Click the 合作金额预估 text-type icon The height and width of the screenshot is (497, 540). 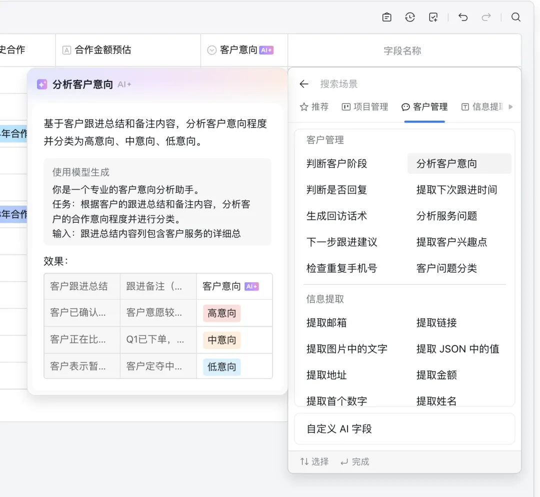pyautogui.click(x=66, y=51)
